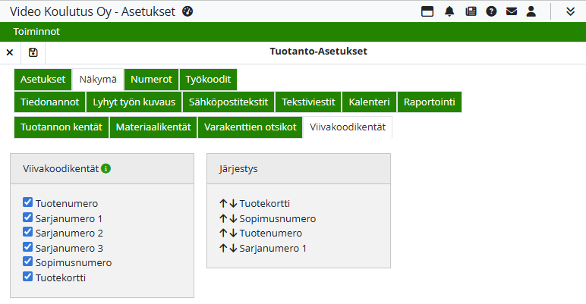Move Sarjanumero 1 up in order

[223, 248]
